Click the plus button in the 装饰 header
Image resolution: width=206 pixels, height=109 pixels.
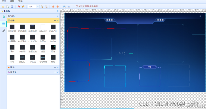55,67
